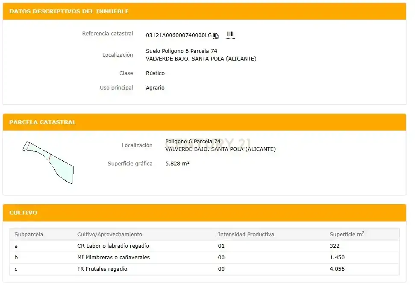Click the 'Intensidad Productiva' column header

tap(246, 235)
